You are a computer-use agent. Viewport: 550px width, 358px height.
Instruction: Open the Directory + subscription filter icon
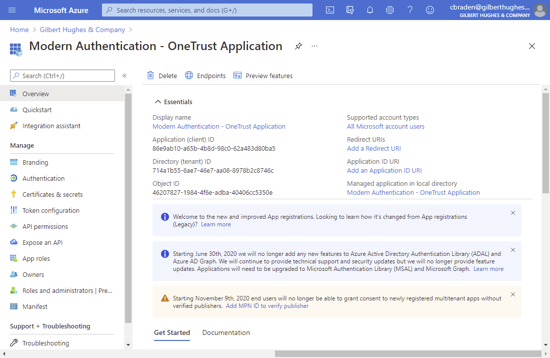coord(349,10)
